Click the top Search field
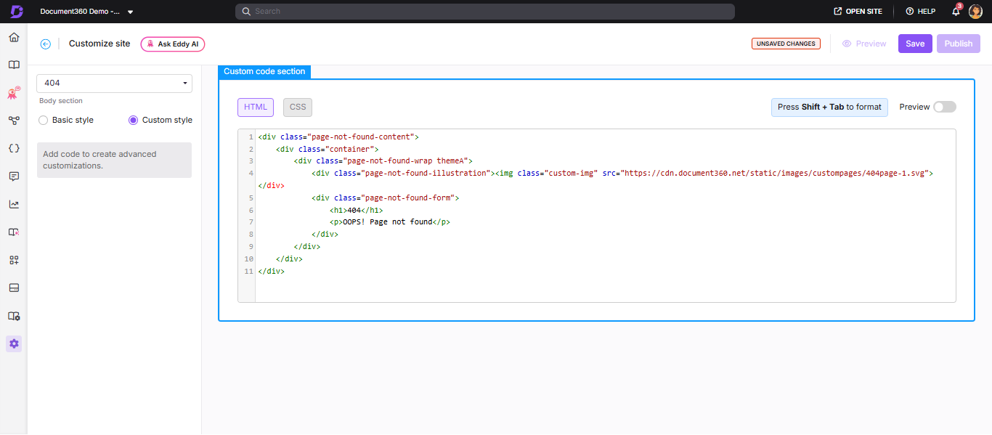The width and height of the screenshot is (992, 435). pos(484,12)
